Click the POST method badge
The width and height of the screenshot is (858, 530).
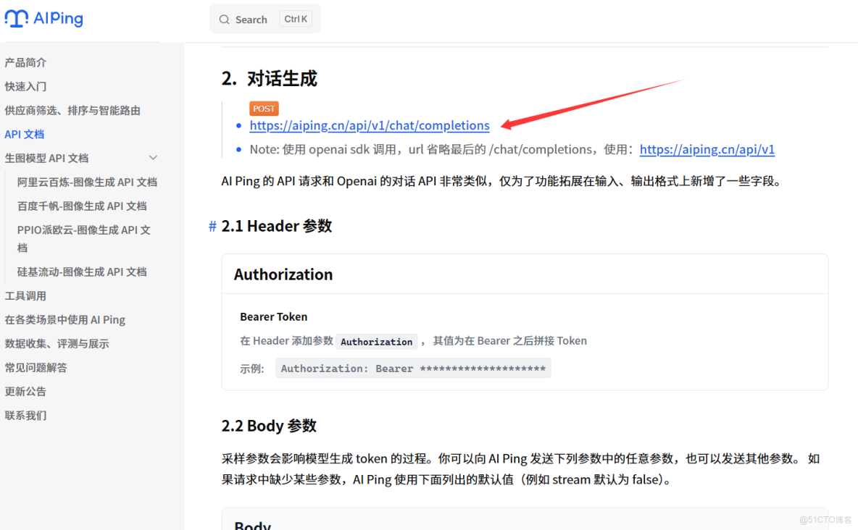pyautogui.click(x=264, y=108)
